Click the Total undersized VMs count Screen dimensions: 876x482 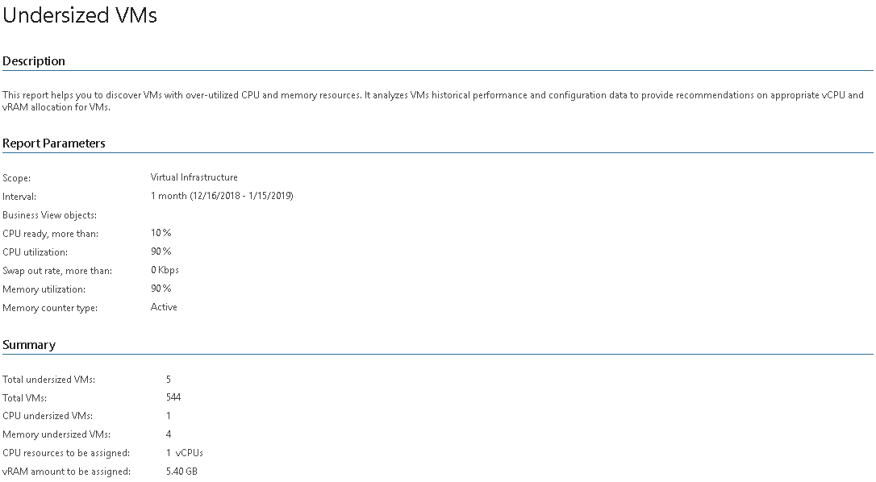[x=168, y=380]
